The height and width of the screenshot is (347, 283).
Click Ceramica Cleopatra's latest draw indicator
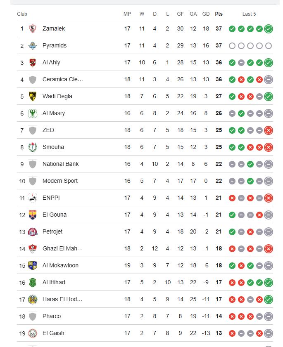[269, 80]
